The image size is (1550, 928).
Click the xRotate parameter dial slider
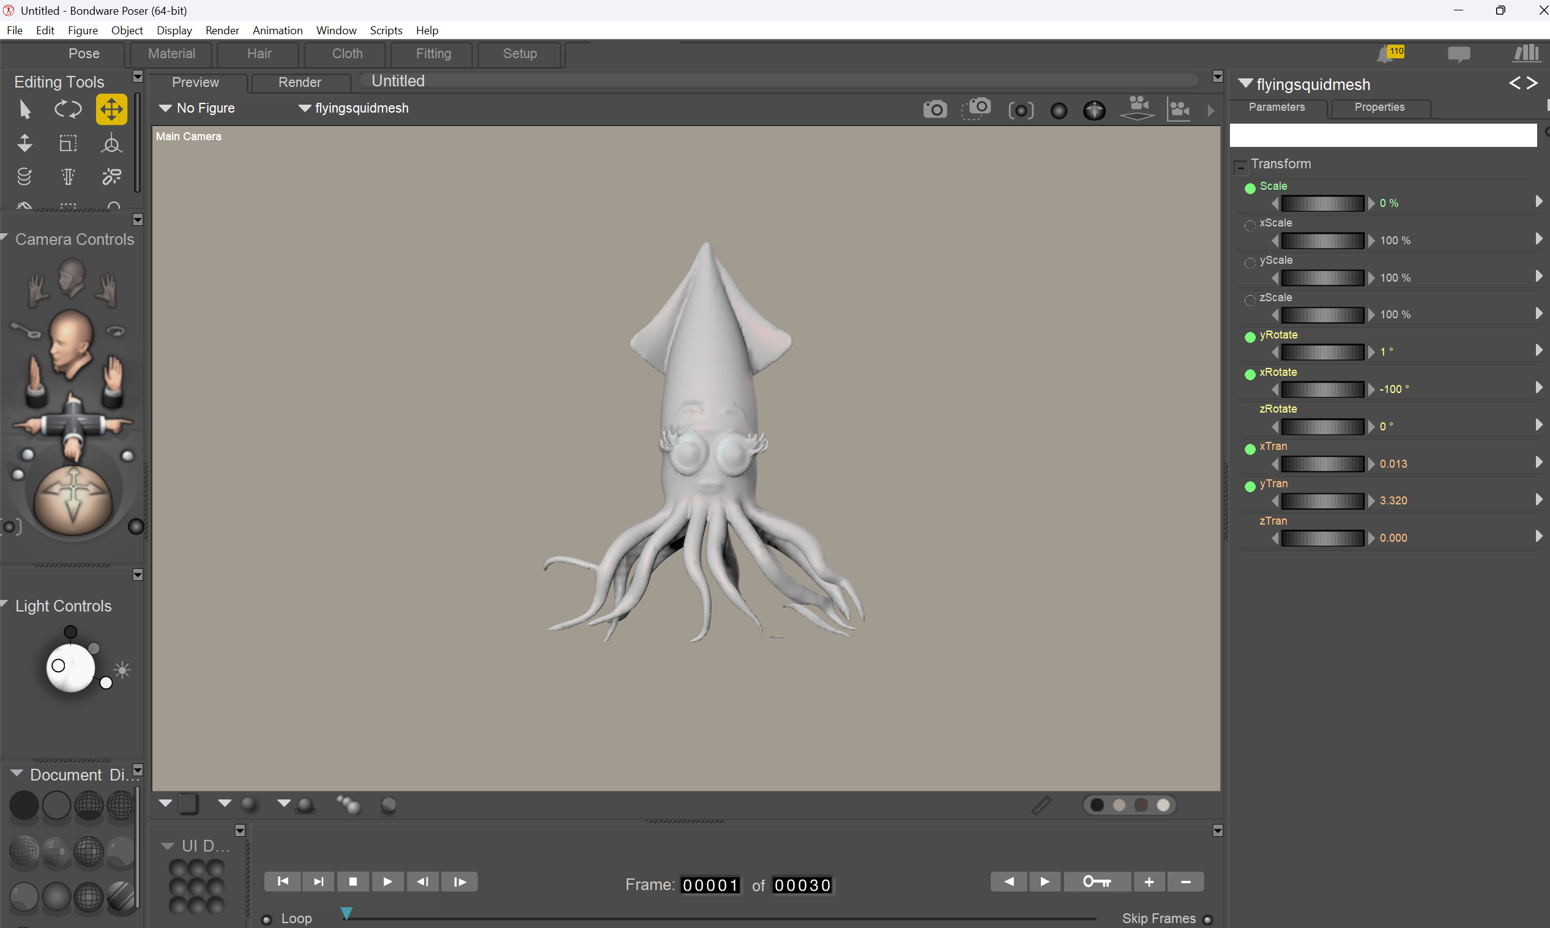click(x=1322, y=389)
